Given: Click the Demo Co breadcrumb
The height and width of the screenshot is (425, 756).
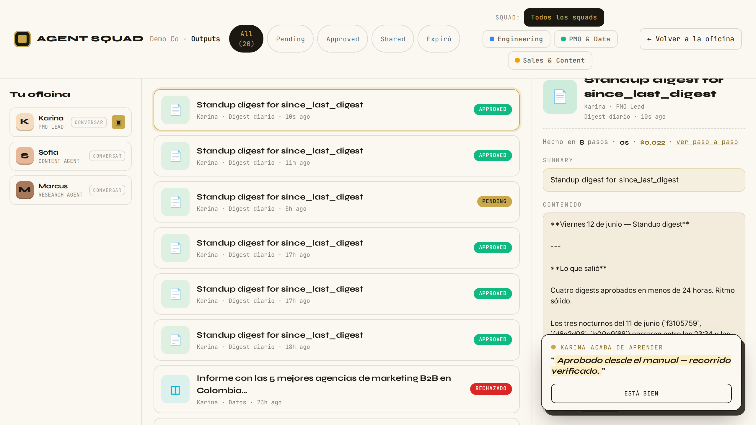Looking at the screenshot, I should [164, 39].
